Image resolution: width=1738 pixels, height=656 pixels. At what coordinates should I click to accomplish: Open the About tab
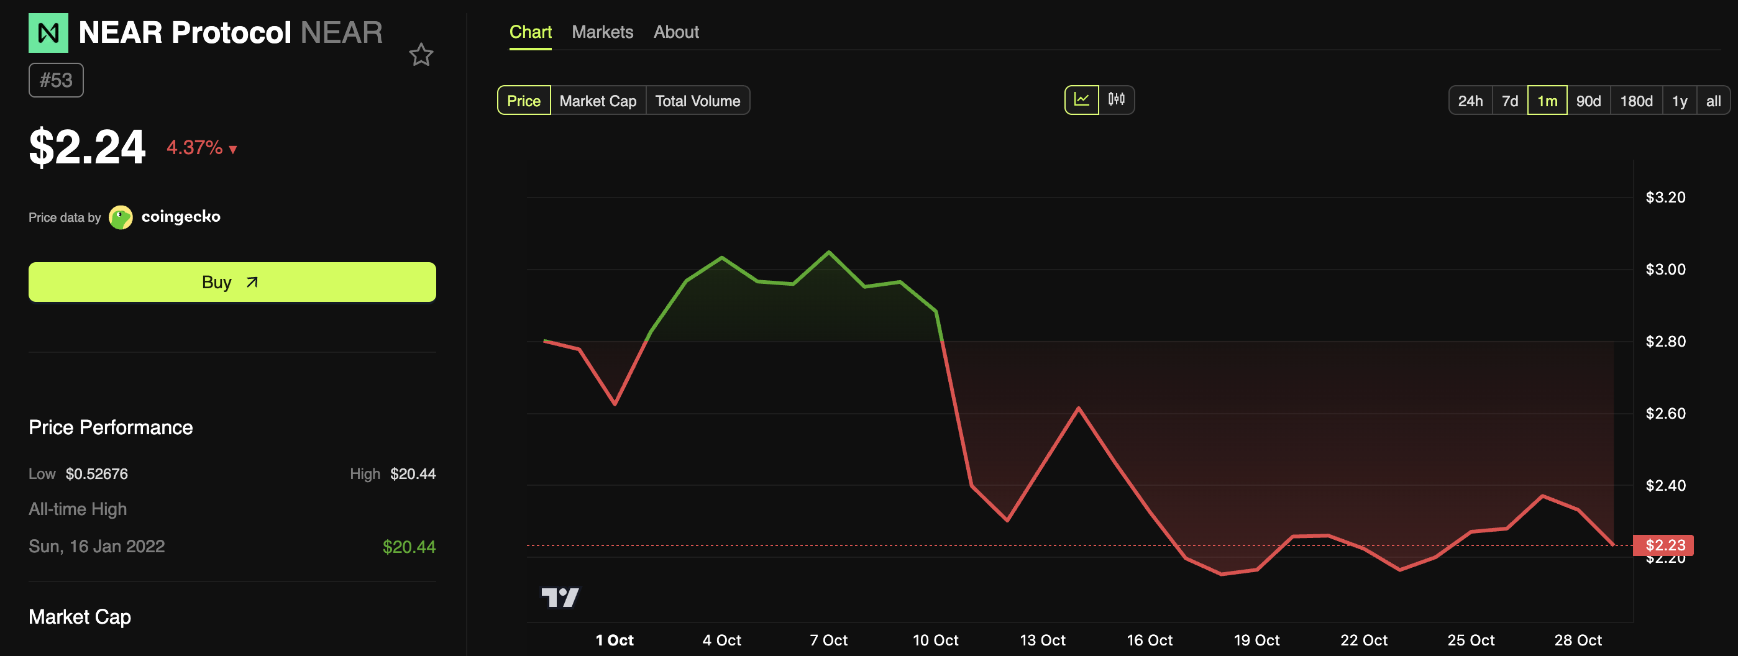[x=676, y=32]
